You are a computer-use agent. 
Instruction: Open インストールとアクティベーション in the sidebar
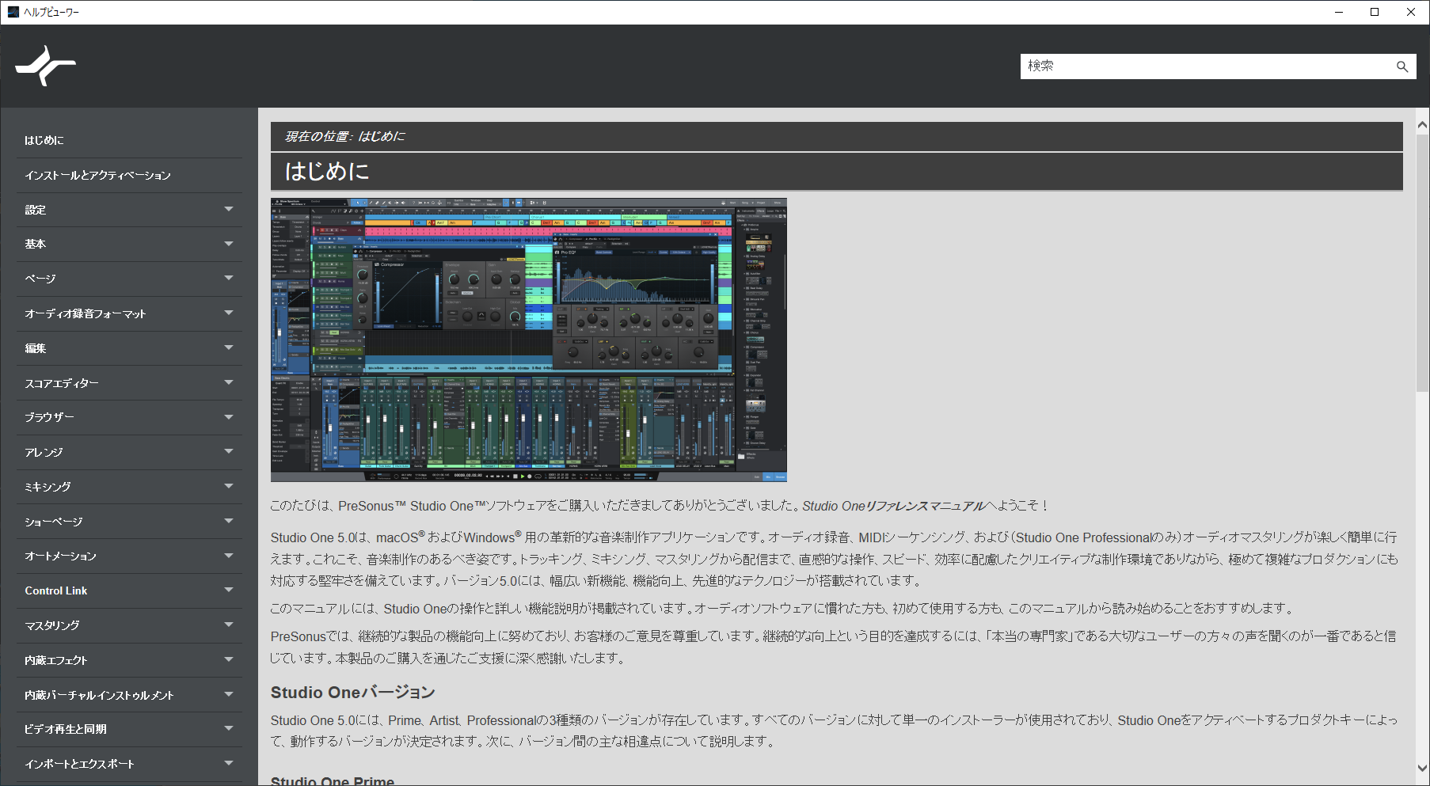[97, 175]
